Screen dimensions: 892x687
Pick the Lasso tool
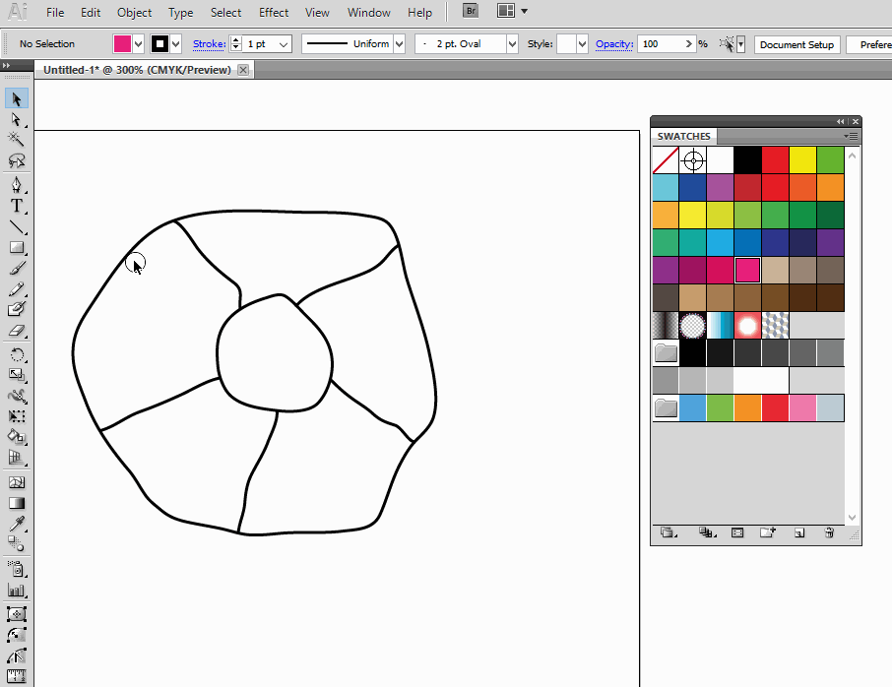tap(17, 160)
